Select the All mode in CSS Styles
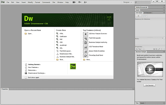 [138, 16]
